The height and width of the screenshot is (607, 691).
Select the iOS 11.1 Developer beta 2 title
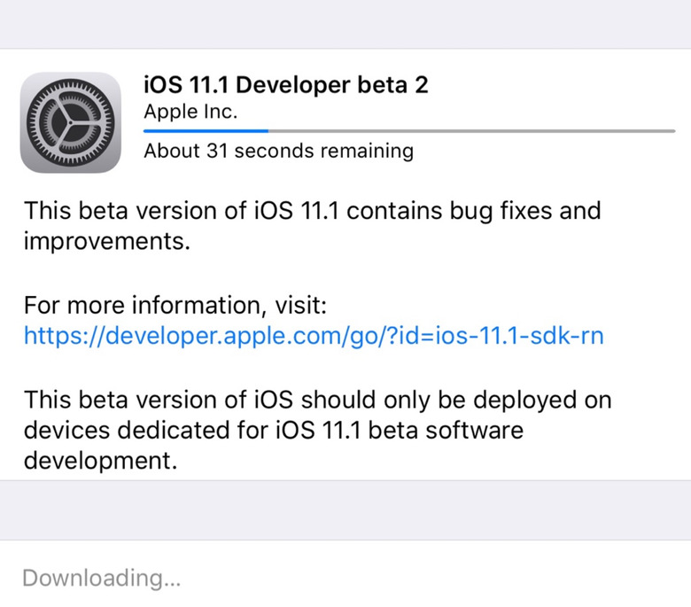click(286, 85)
